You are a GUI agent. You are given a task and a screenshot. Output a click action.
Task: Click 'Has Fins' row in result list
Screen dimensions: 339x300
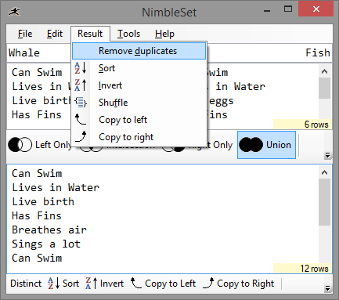pyautogui.click(x=37, y=215)
